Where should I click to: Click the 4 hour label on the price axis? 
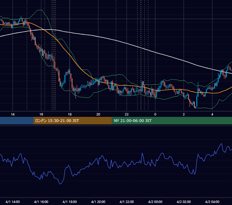[212, 114]
